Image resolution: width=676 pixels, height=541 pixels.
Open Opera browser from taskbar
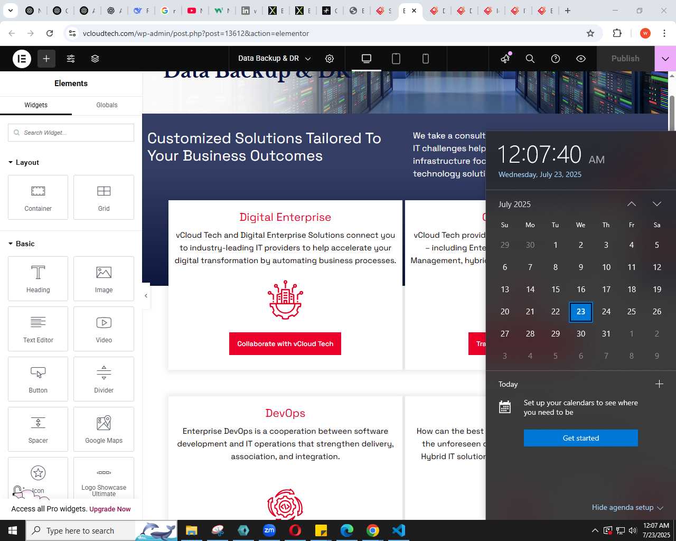coord(295,530)
